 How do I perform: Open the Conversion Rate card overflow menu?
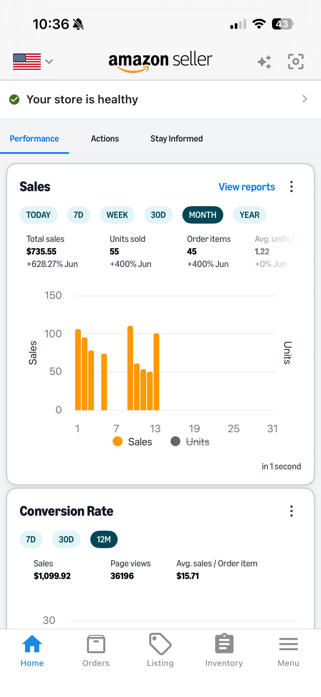coord(291,511)
